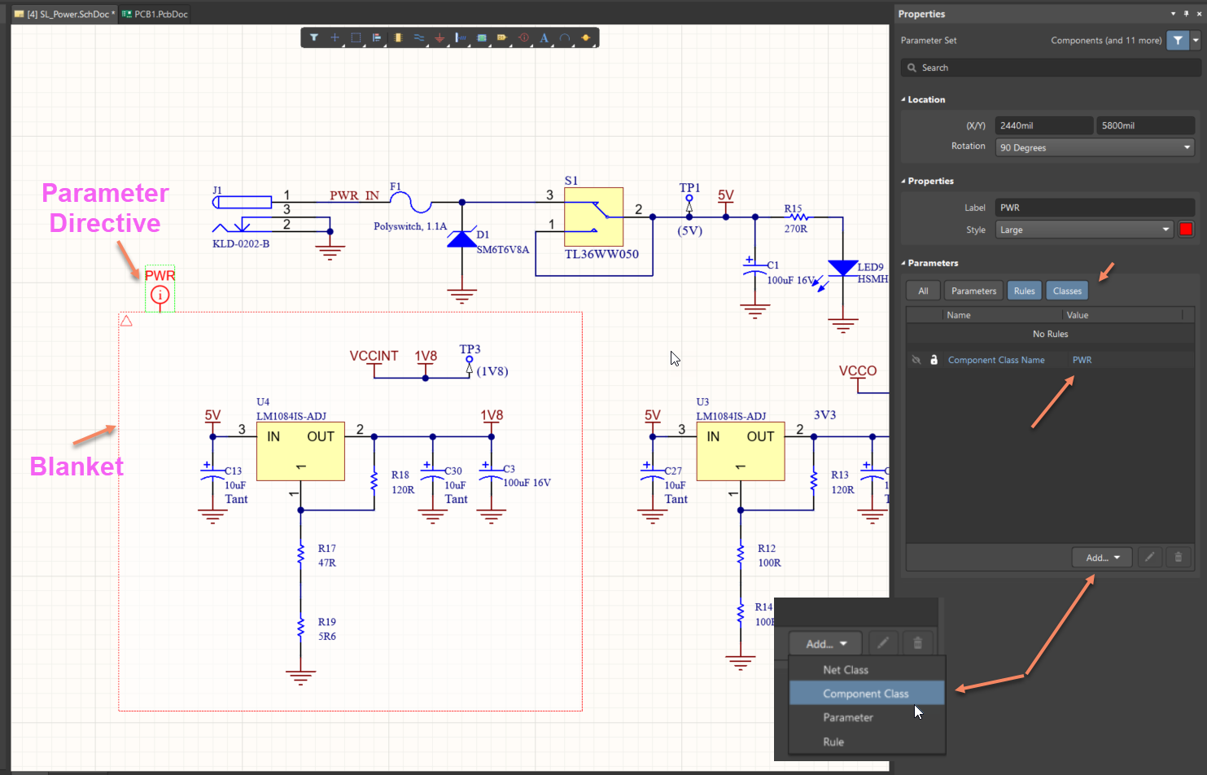Viewport: 1207px width, 775px height.
Task: Click the 'Components (and 11 more)' filter text
Action: (1106, 40)
